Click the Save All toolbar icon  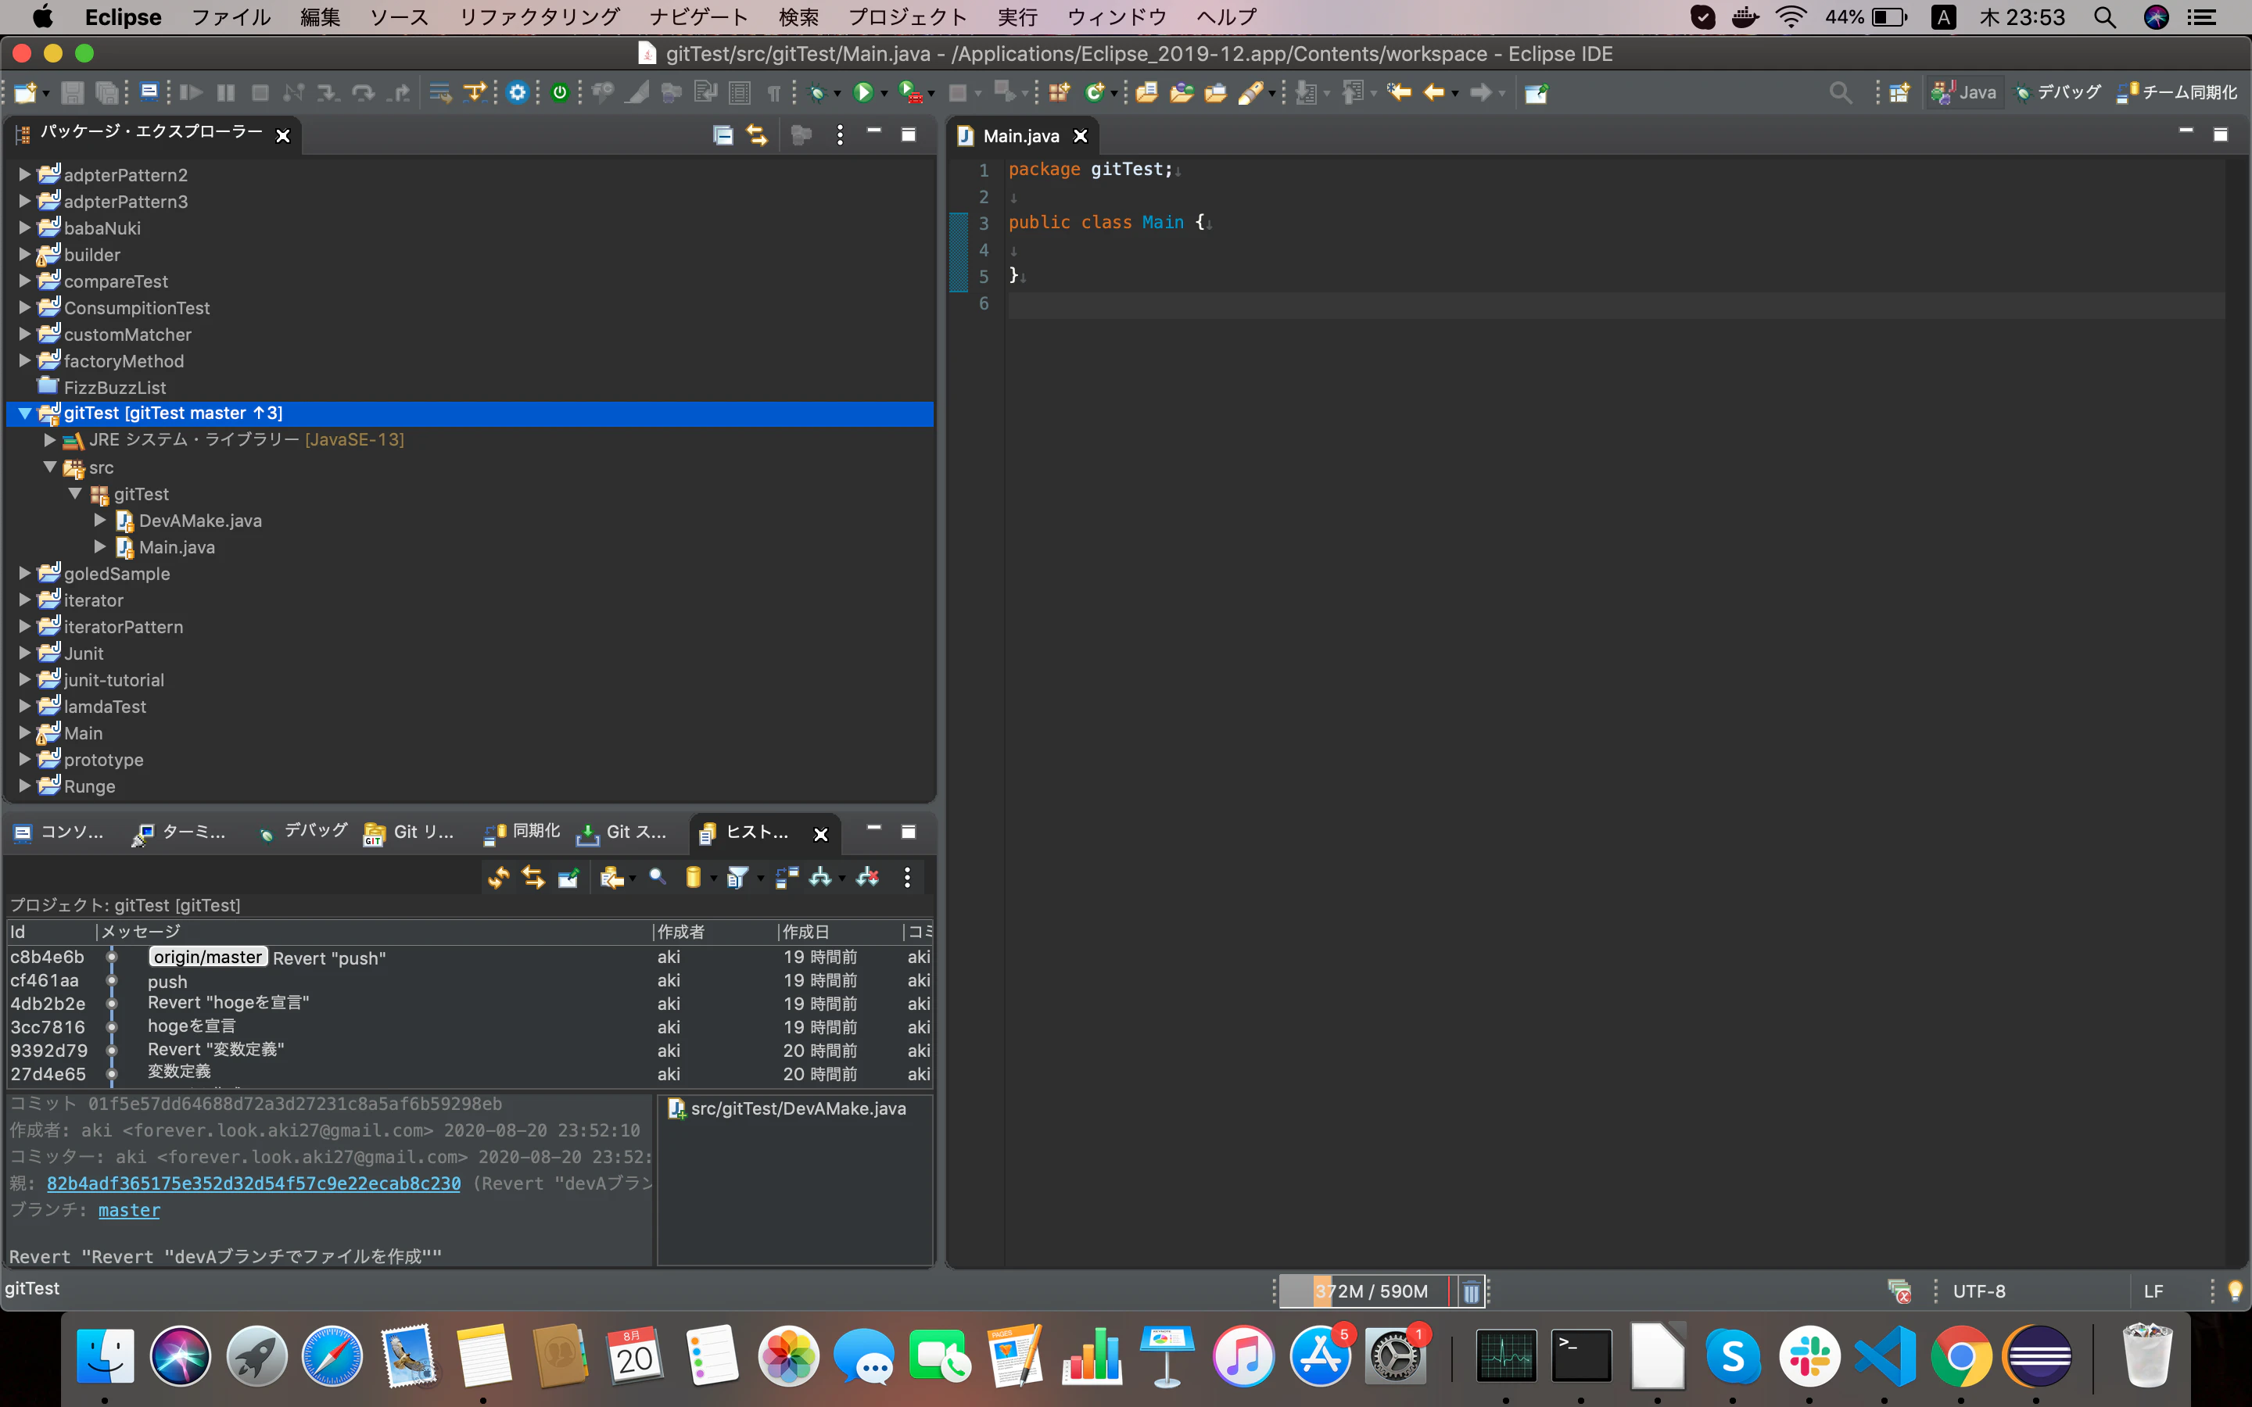coord(107,92)
